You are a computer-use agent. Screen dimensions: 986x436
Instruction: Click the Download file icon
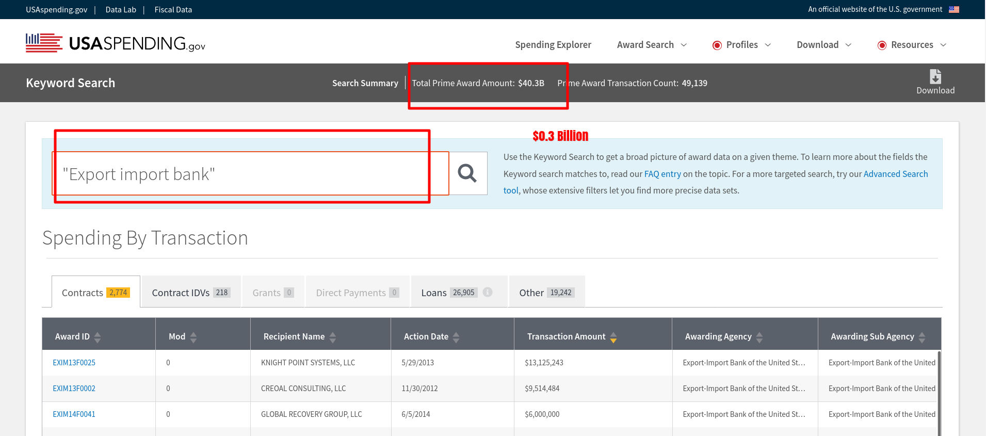[935, 77]
